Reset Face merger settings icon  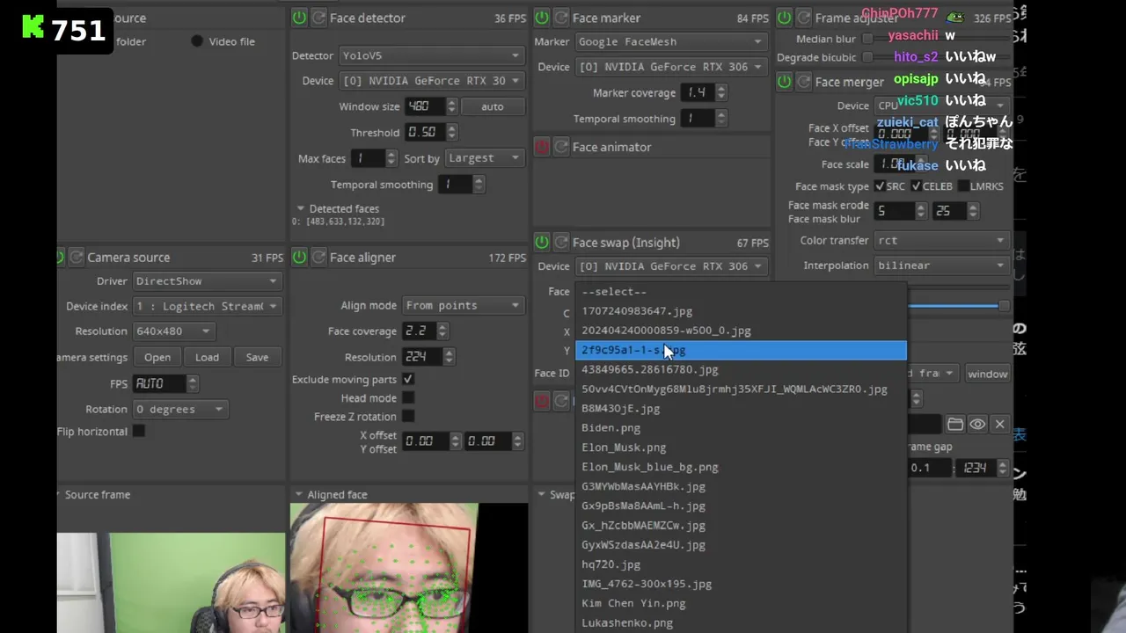[803, 82]
